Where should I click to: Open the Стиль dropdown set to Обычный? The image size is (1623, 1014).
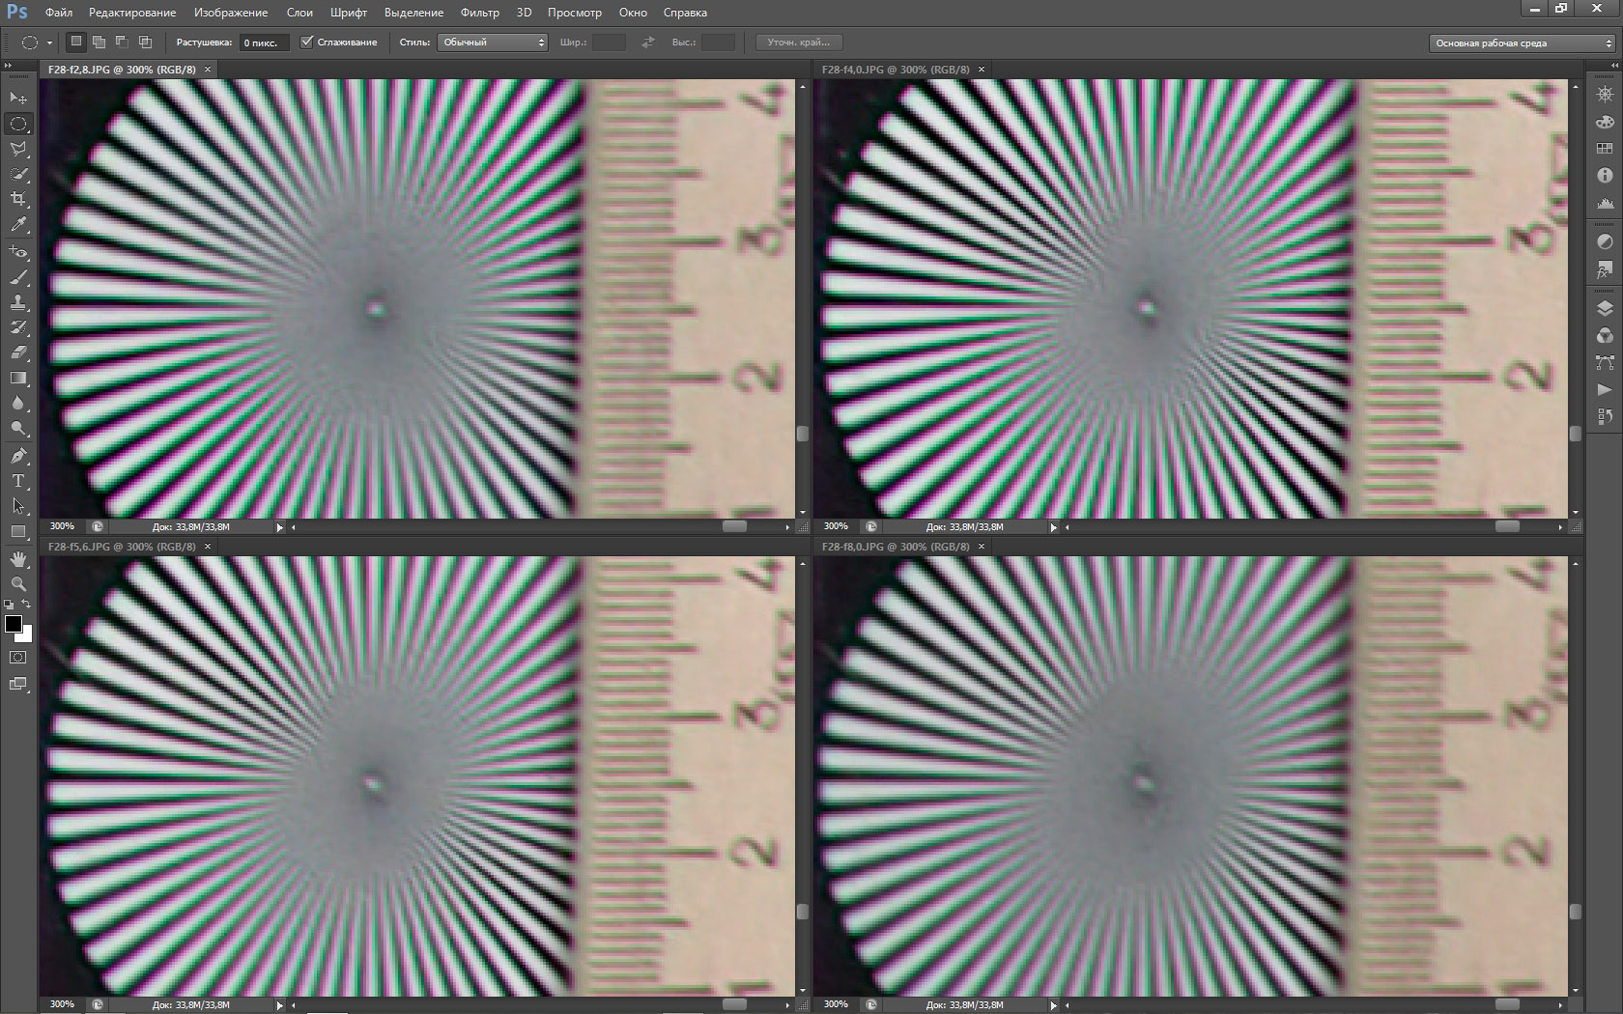coord(494,42)
